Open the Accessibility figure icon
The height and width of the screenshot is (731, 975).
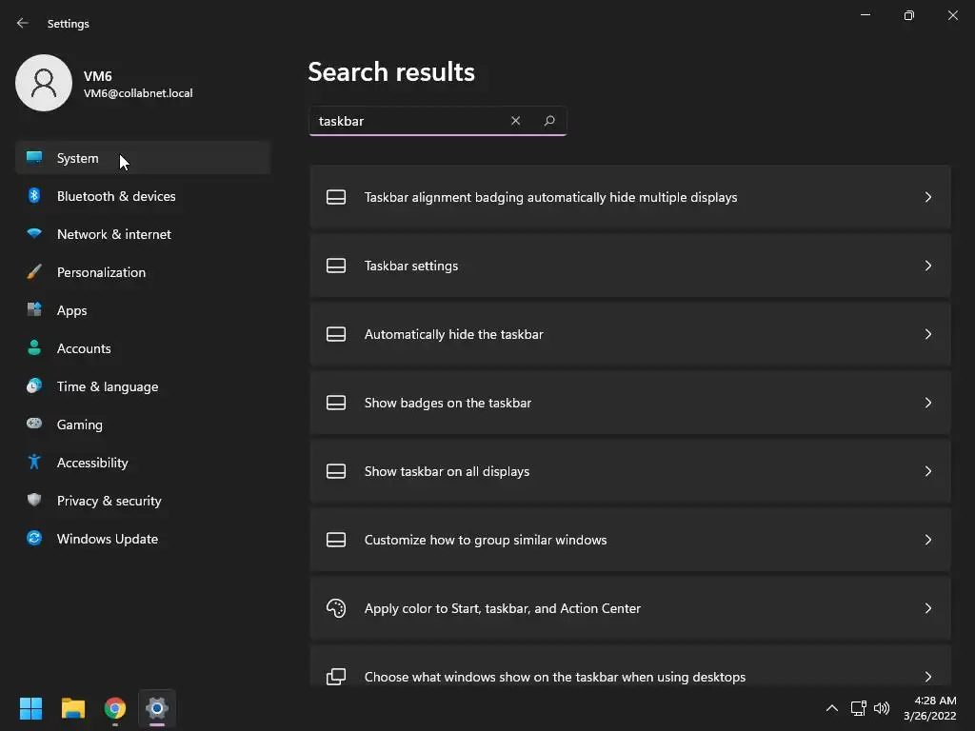34,463
